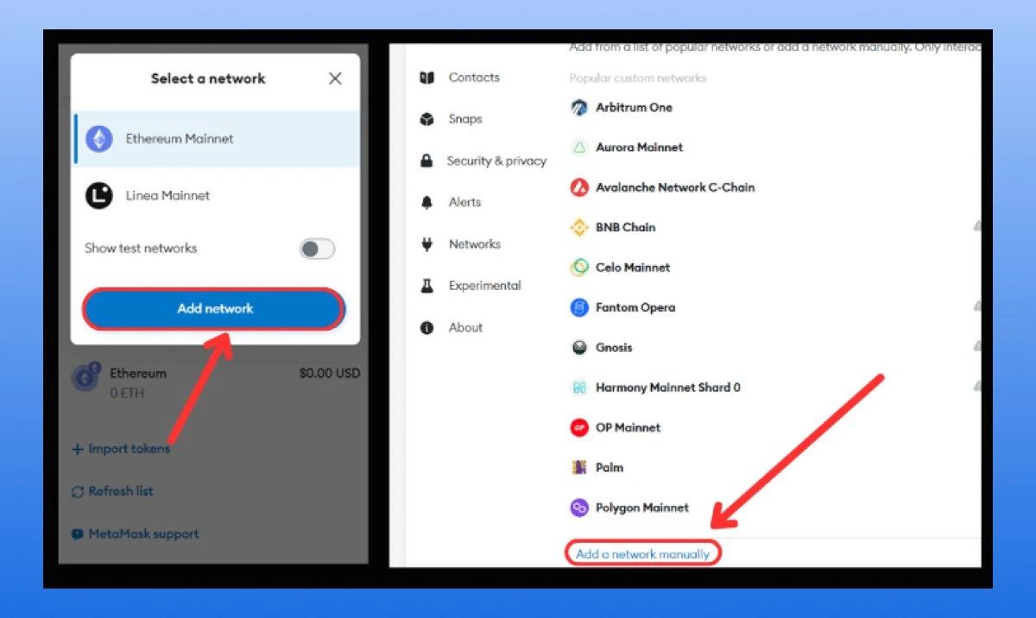Click the Add a network manually link
The width and height of the screenshot is (1036, 618).
click(642, 554)
